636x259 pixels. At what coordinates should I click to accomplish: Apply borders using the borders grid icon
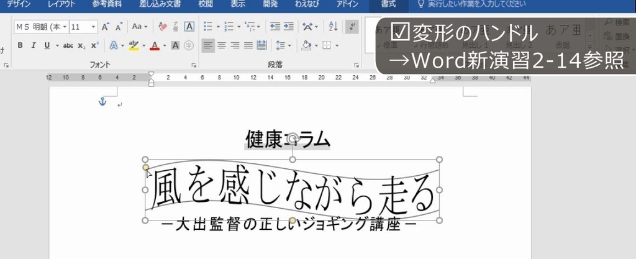tap(327, 45)
